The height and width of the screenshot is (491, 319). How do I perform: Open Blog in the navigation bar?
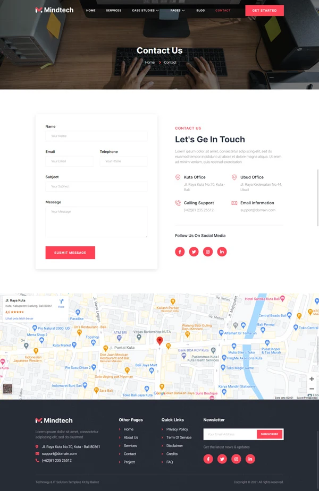pos(200,10)
